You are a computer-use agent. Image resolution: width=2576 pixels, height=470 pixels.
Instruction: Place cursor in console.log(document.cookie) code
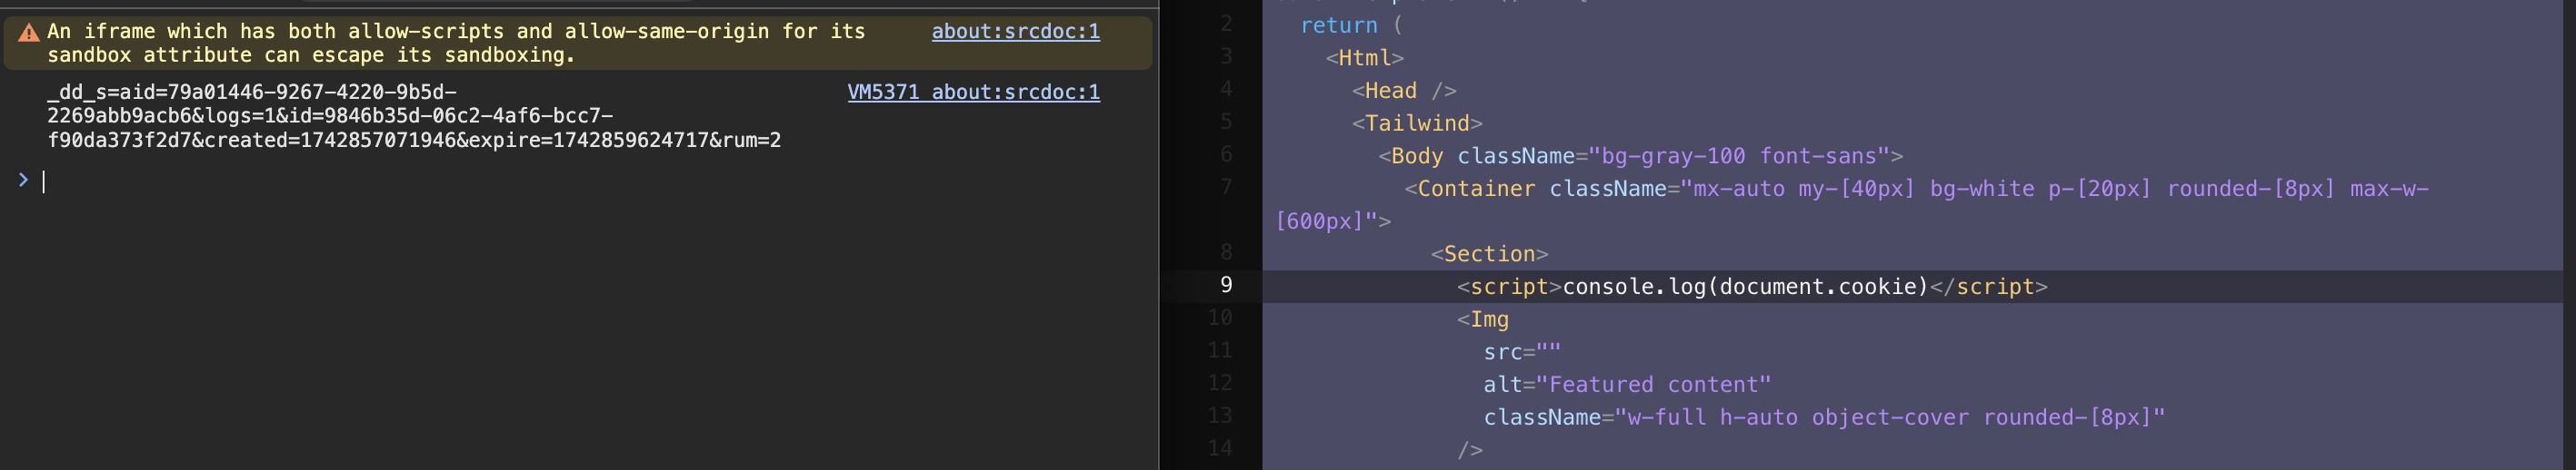[x=1744, y=288]
